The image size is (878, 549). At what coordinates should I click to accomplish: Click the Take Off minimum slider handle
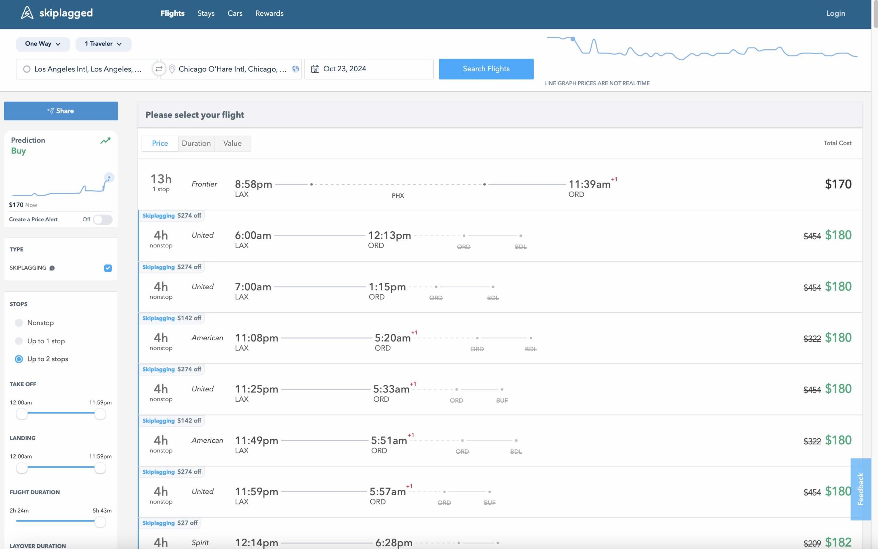click(22, 414)
